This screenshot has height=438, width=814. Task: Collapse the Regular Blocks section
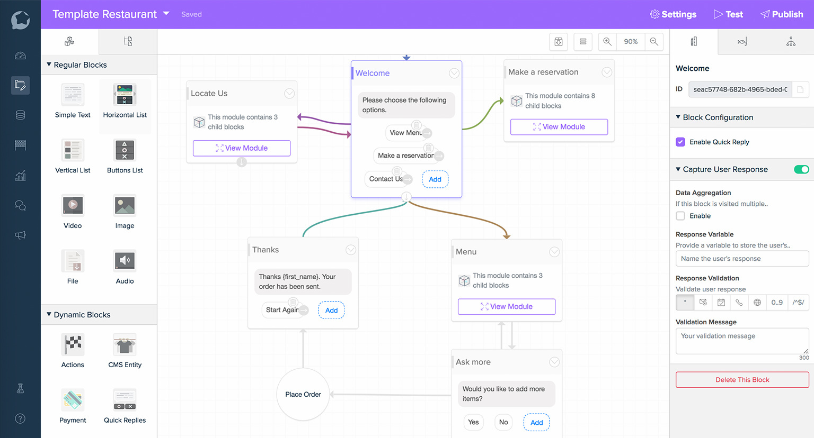pyautogui.click(x=49, y=65)
